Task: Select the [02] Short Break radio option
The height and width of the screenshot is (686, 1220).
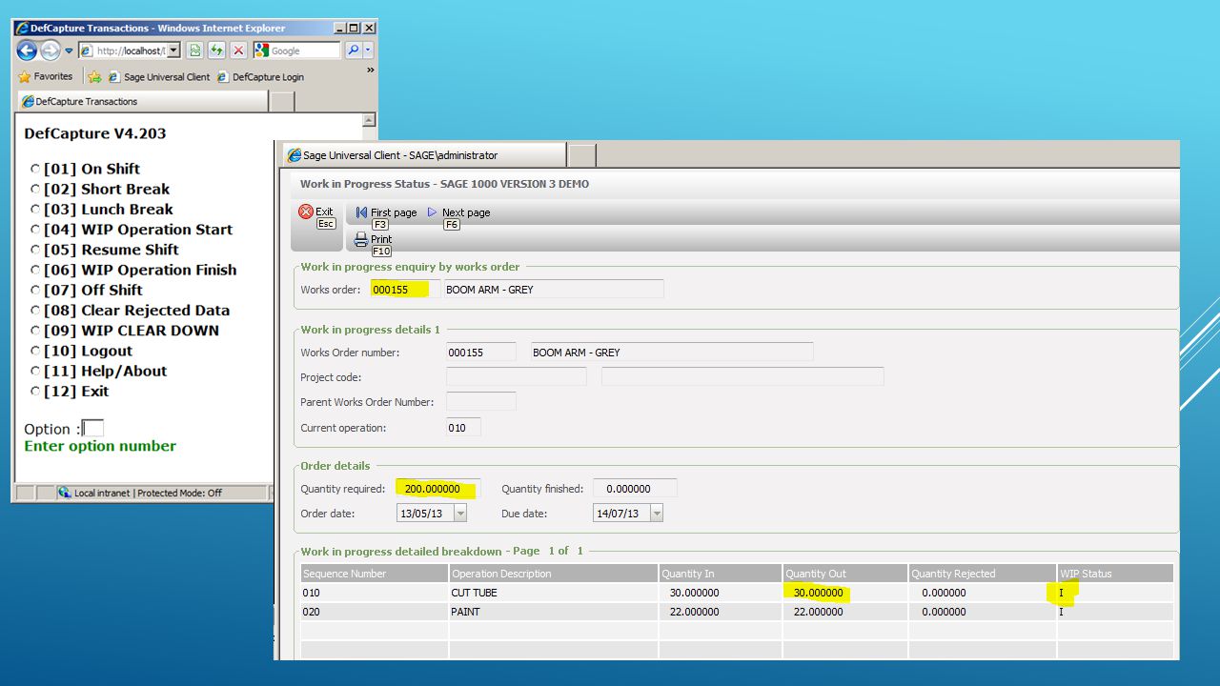Action: (35, 189)
